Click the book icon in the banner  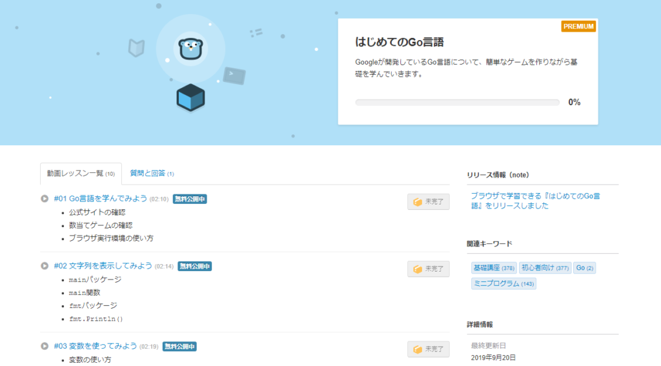137,48
